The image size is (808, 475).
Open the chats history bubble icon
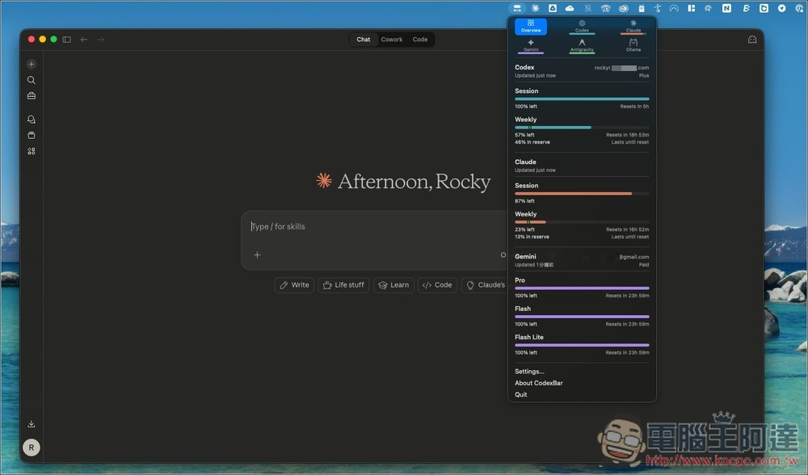(32, 120)
